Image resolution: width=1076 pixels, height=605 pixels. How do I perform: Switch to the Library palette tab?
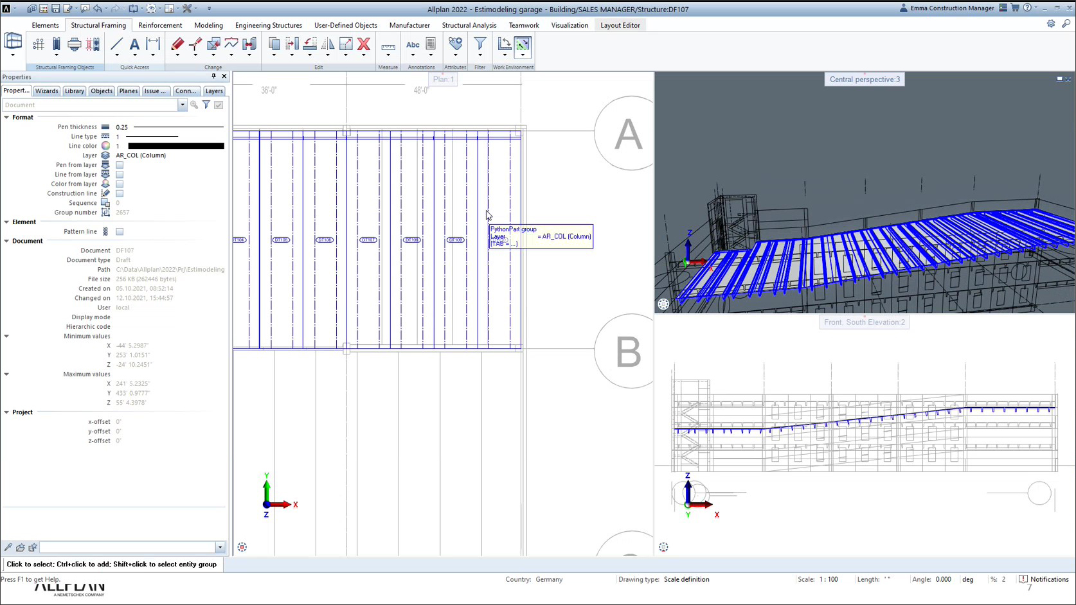click(x=75, y=91)
